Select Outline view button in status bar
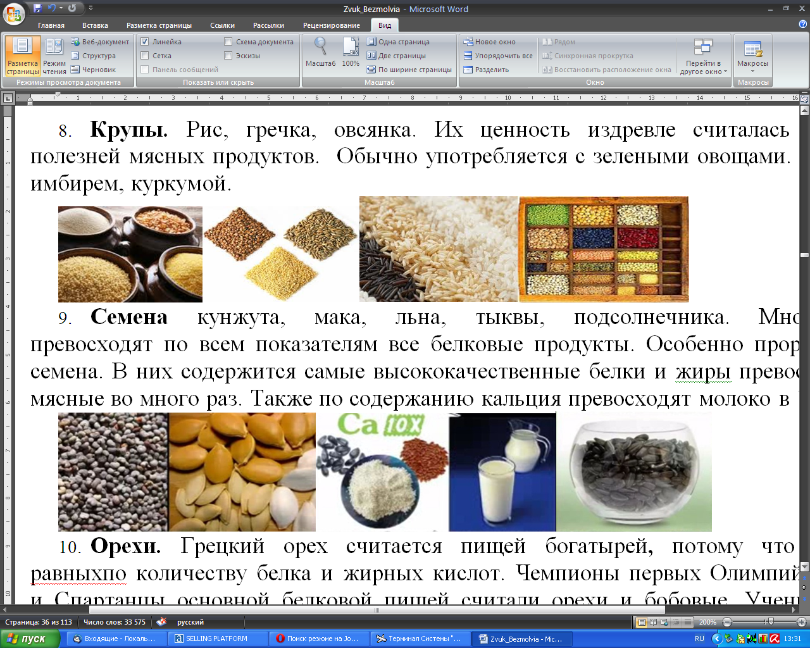Viewport: 810px width, 648px height. click(x=676, y=622)
